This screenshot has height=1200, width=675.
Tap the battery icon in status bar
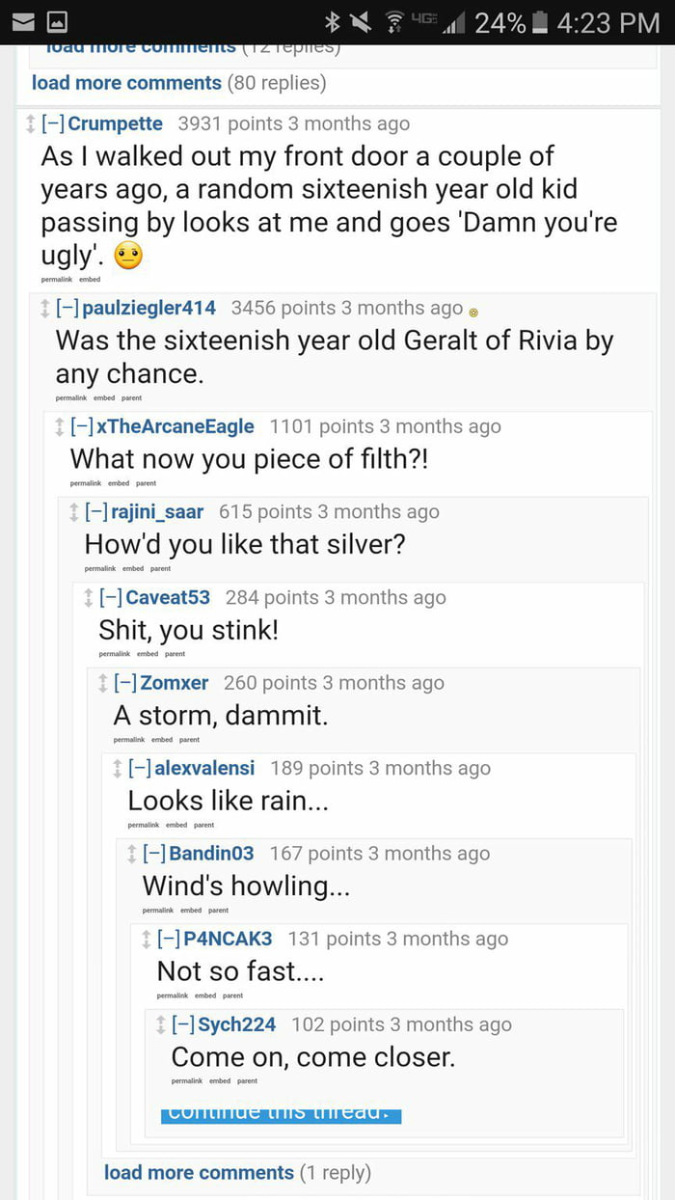tap(541, 22)
